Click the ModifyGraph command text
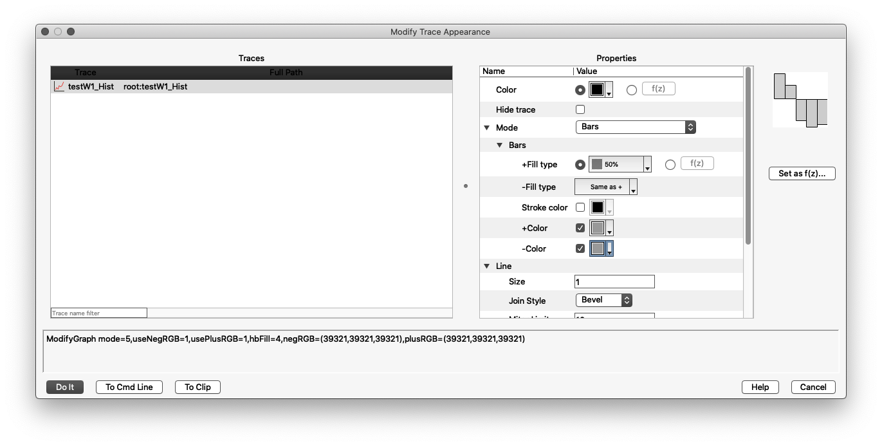This screenshot has width=882, height=446. point(286,339)
